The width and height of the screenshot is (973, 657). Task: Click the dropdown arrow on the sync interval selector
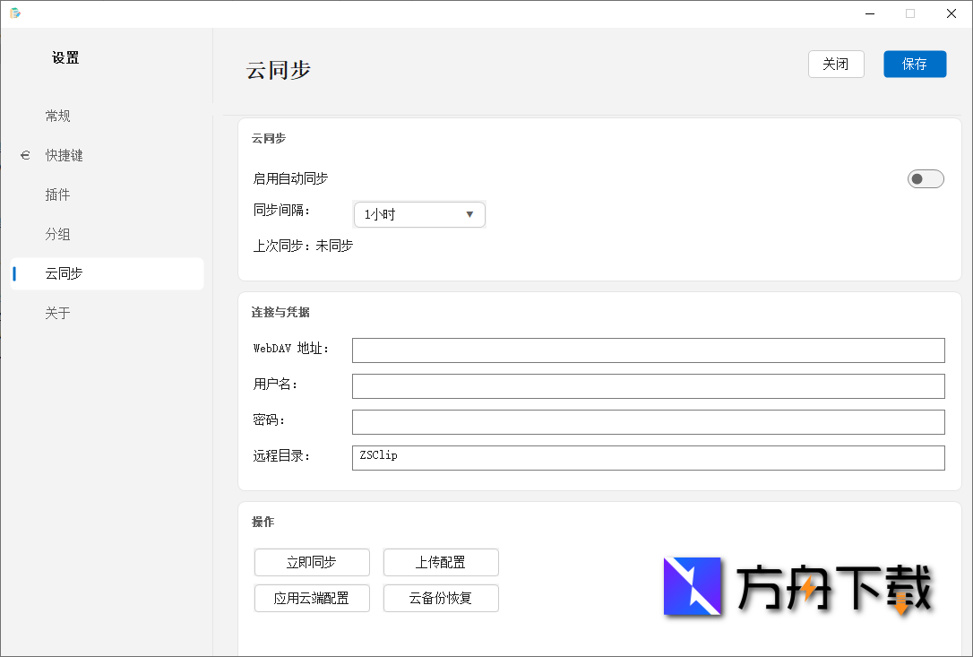pyautogui.click(x=469, y=214)
